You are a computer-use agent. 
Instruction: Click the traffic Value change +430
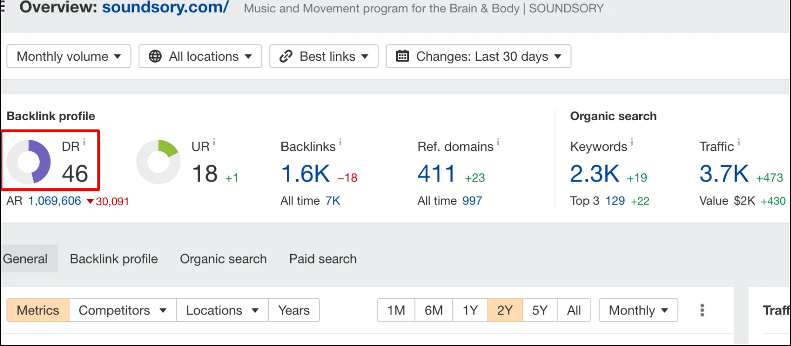tap(773, 201)
